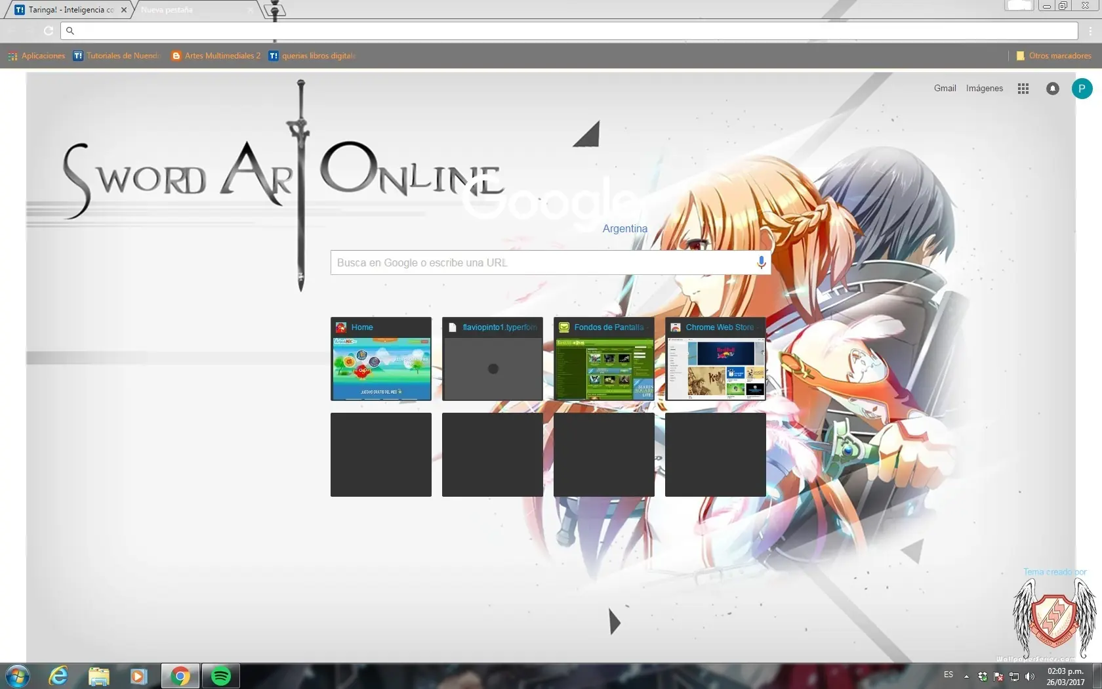Open the Google account avatar P
This screenshot has width=1102, height=689.
click(1082, 89)
